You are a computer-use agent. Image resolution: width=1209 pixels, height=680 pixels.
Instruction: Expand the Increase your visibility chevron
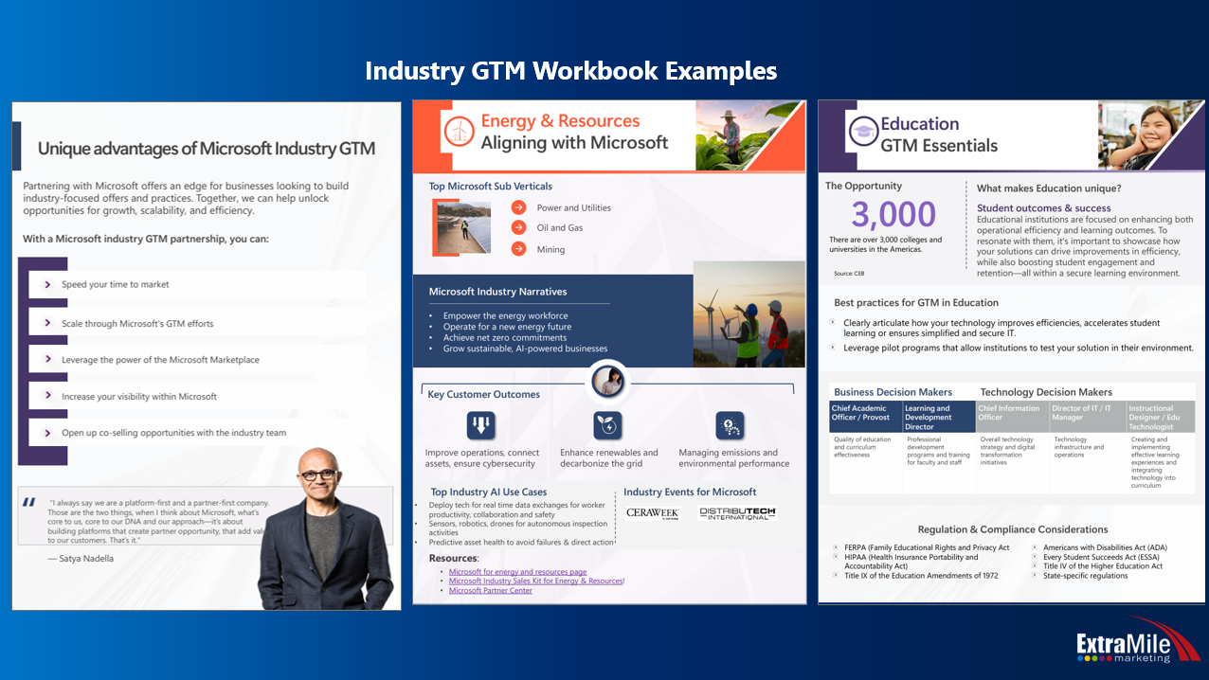click(x=45, y=396)
